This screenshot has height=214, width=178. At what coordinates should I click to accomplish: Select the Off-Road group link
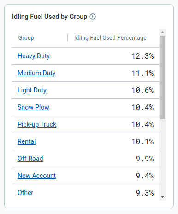[30, 159]
